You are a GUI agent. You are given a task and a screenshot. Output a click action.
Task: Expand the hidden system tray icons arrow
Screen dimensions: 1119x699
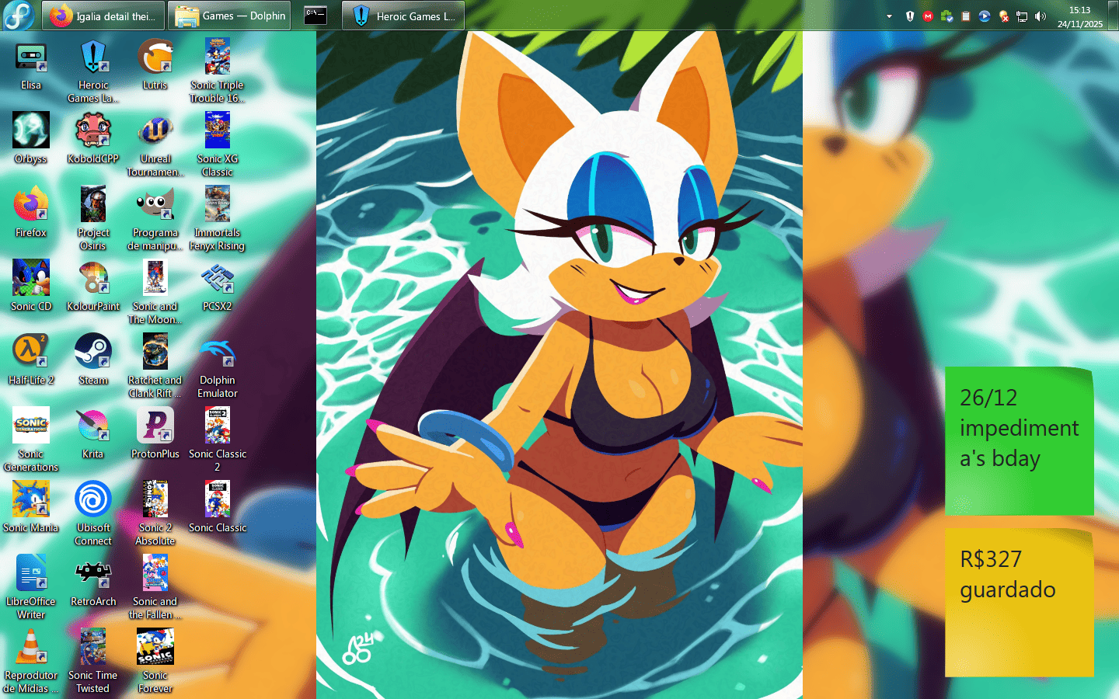pos(889,16)
